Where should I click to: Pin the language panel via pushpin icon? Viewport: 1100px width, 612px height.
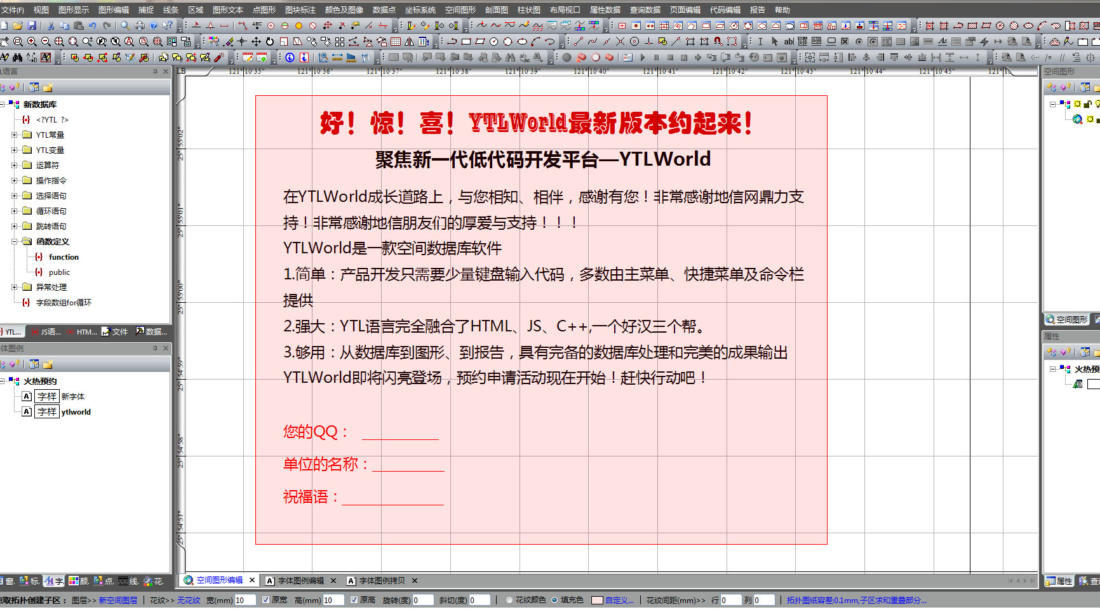[155, 72]
